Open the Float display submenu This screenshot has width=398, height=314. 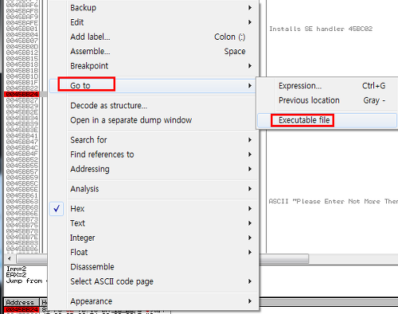pyautogui.click(x=154, y=252)
